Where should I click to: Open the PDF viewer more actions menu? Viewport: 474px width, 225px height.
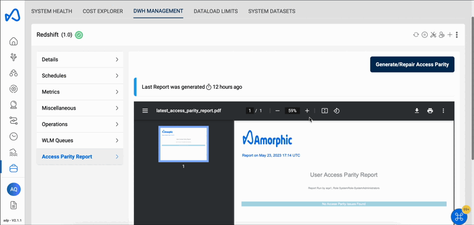443,111
